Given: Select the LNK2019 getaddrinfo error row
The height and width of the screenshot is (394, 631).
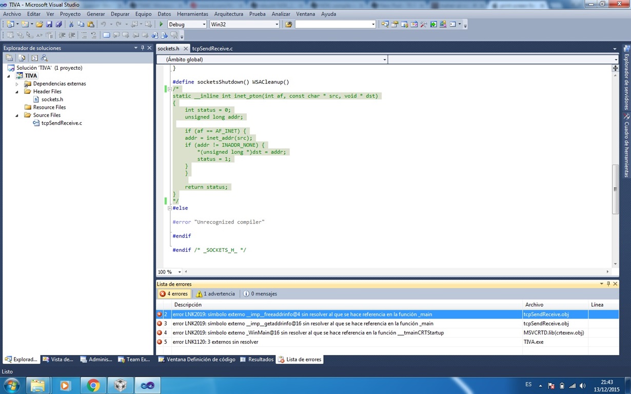Looking at the screenshot, I should 387,324.
